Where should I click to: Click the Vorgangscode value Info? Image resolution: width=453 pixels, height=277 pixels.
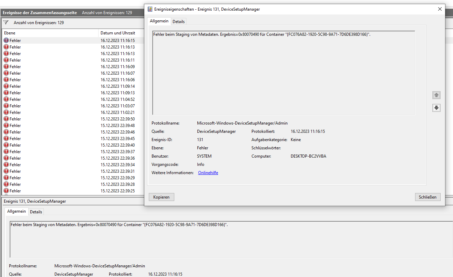click(x=200, y=164)
